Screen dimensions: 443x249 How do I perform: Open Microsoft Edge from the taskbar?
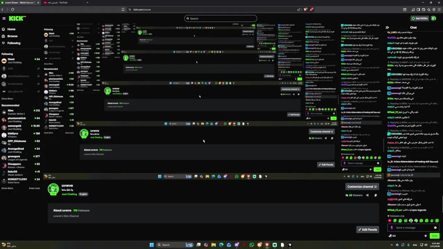tap(221, 245)
